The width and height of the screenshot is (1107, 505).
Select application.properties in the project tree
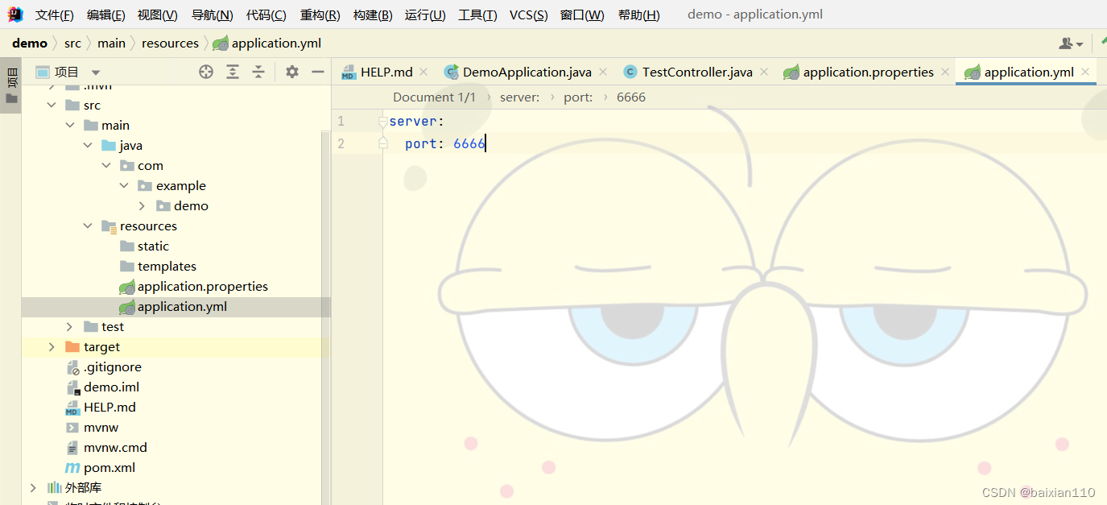pos(193,286)
